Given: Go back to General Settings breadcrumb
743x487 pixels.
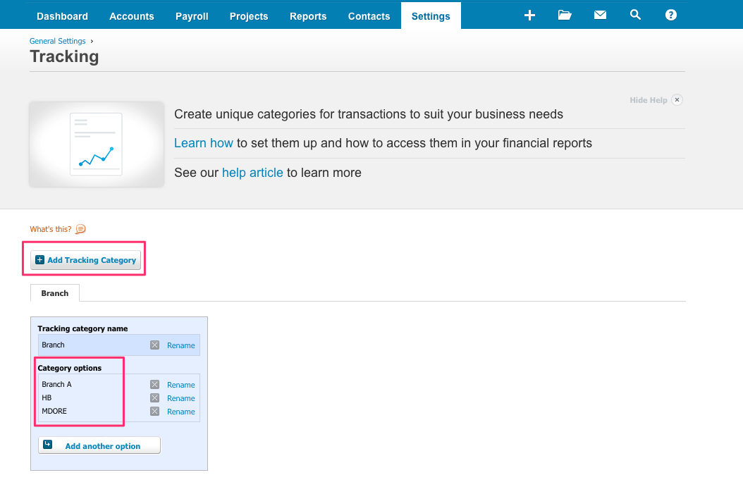Looking at the screenshot, I should point(57,41).
